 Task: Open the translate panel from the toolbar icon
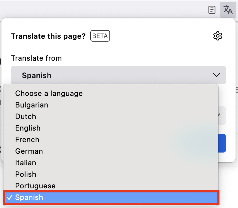pos(228,10)
